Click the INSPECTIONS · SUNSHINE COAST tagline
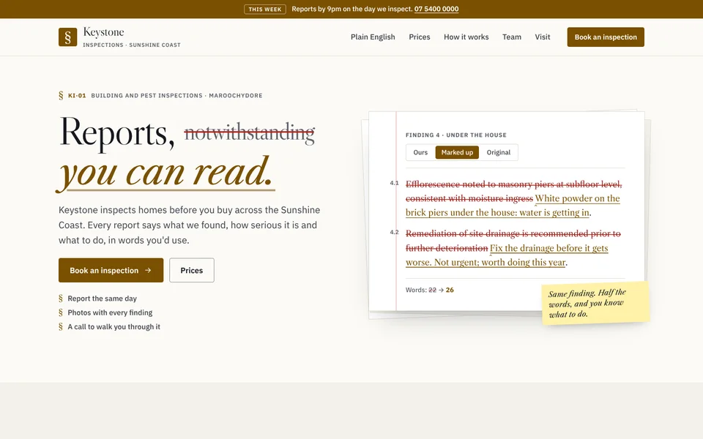703x439 pixels. click(132, 45)
